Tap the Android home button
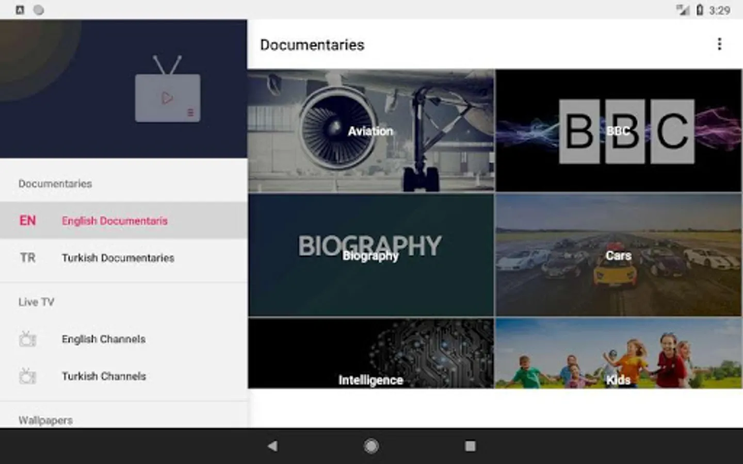 (371, 446)
